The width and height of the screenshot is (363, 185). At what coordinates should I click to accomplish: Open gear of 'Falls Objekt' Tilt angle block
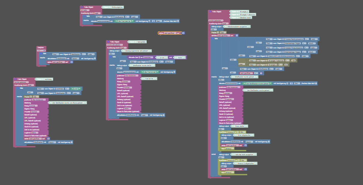[x=210, y=11]
